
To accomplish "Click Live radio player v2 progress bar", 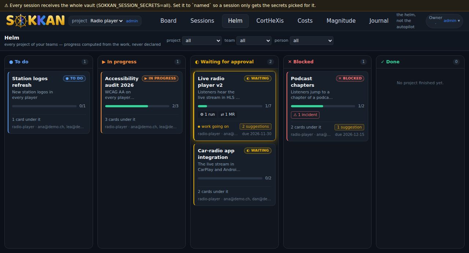I will pos(230,106).
